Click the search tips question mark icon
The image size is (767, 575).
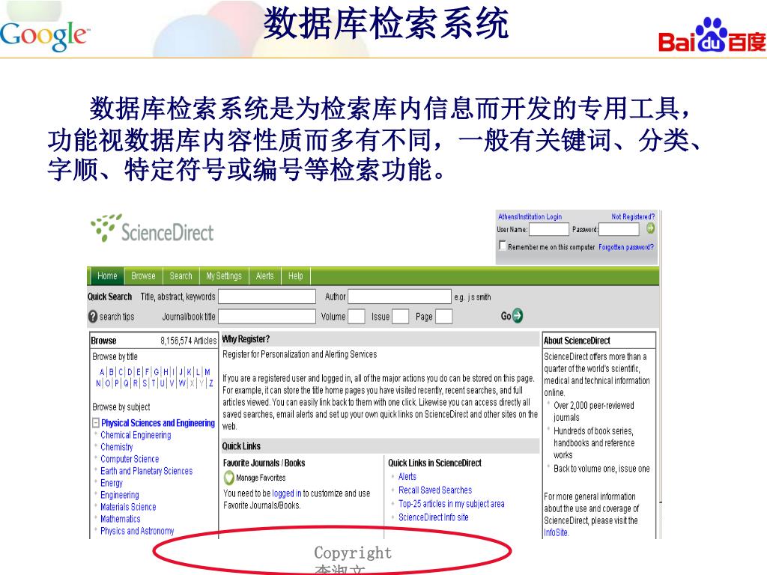coord(92,317)
